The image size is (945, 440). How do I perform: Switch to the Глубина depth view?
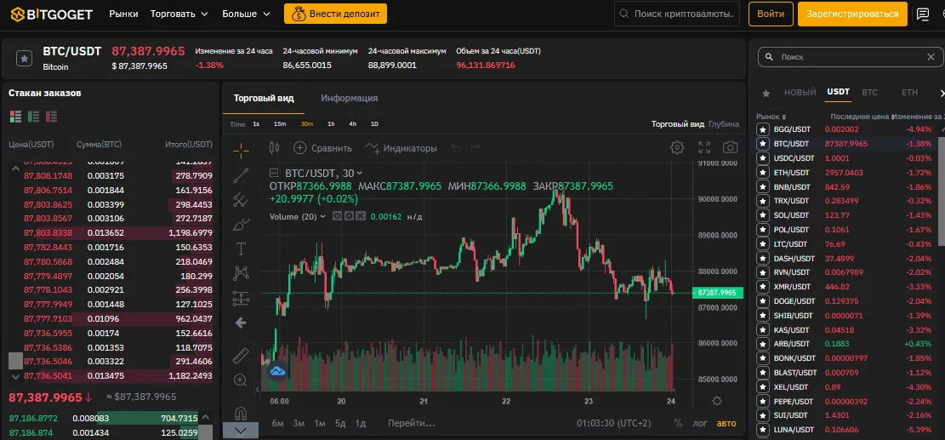[x=724, y=124]
